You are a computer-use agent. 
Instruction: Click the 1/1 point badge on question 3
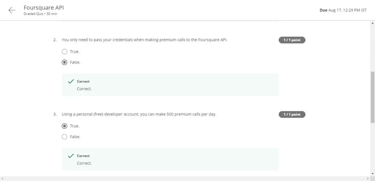pyautogui.click(x=292, y=114)
